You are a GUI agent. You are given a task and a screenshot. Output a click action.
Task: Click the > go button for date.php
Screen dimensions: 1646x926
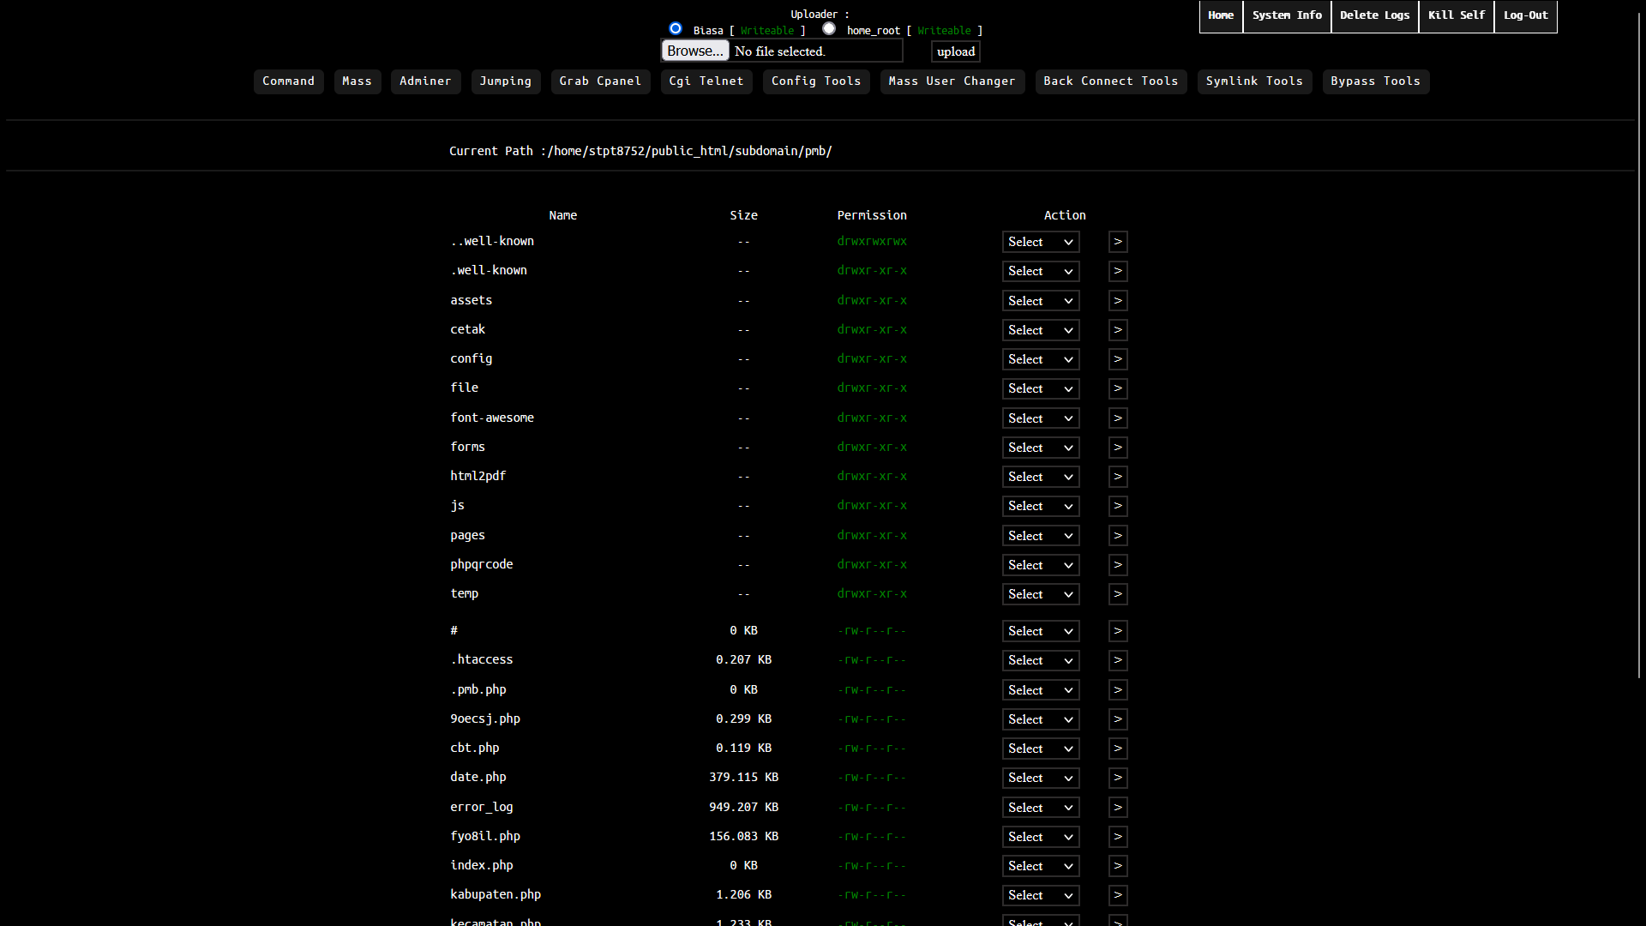(x=1118, y=778)
